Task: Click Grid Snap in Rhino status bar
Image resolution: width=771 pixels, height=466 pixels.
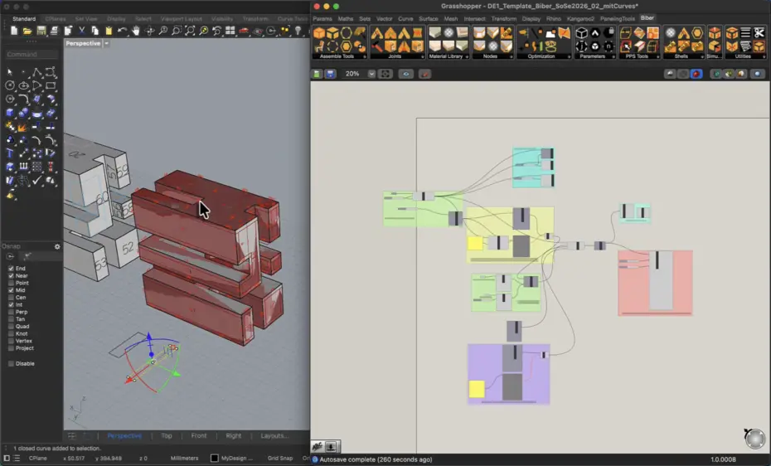Action: click(x=279, y=459)
